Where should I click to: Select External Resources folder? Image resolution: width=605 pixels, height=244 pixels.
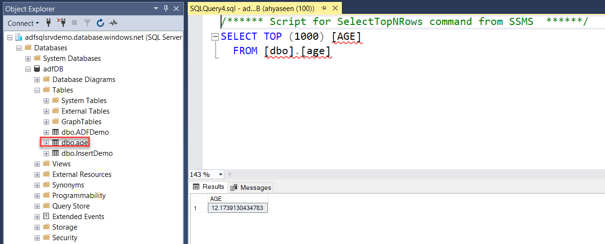82,174
